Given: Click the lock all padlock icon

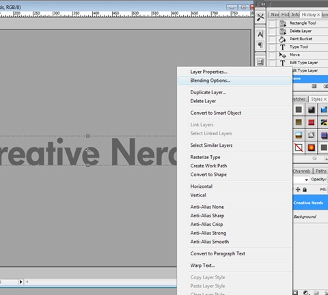Looking at the screenshot, I should [305, 189].
